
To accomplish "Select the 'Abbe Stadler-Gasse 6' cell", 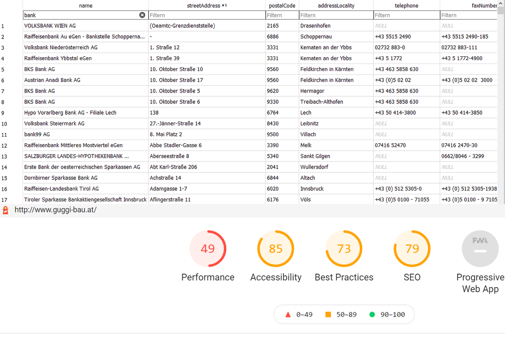I will pyautogui.click(x=207, y=145).
